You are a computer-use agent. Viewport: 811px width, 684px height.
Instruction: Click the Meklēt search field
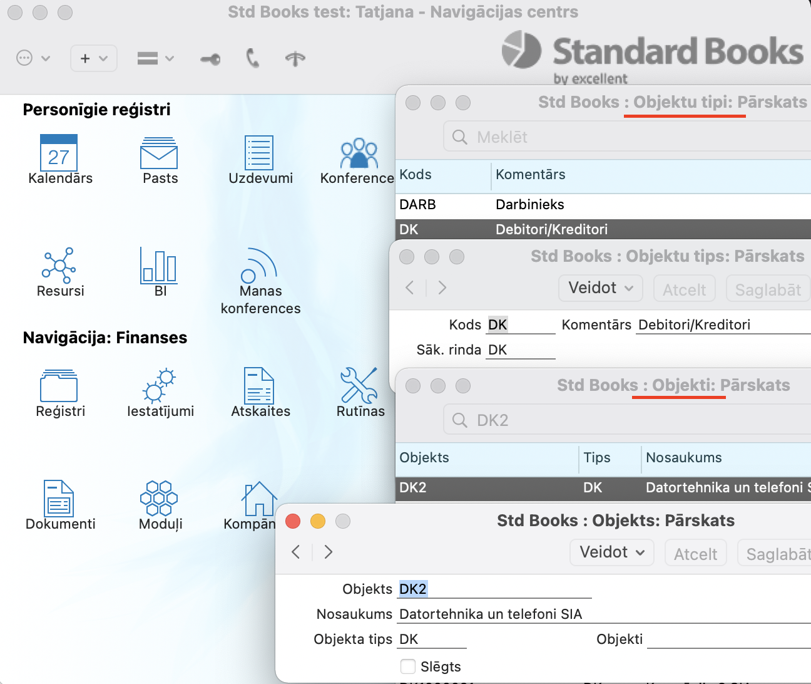click(626, 137)
